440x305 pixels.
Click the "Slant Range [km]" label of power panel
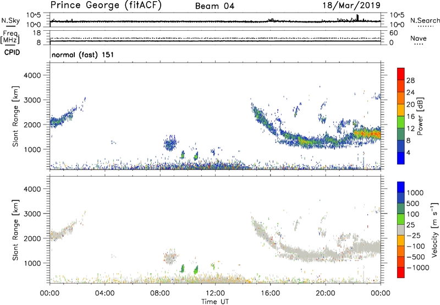coord(15,116)
